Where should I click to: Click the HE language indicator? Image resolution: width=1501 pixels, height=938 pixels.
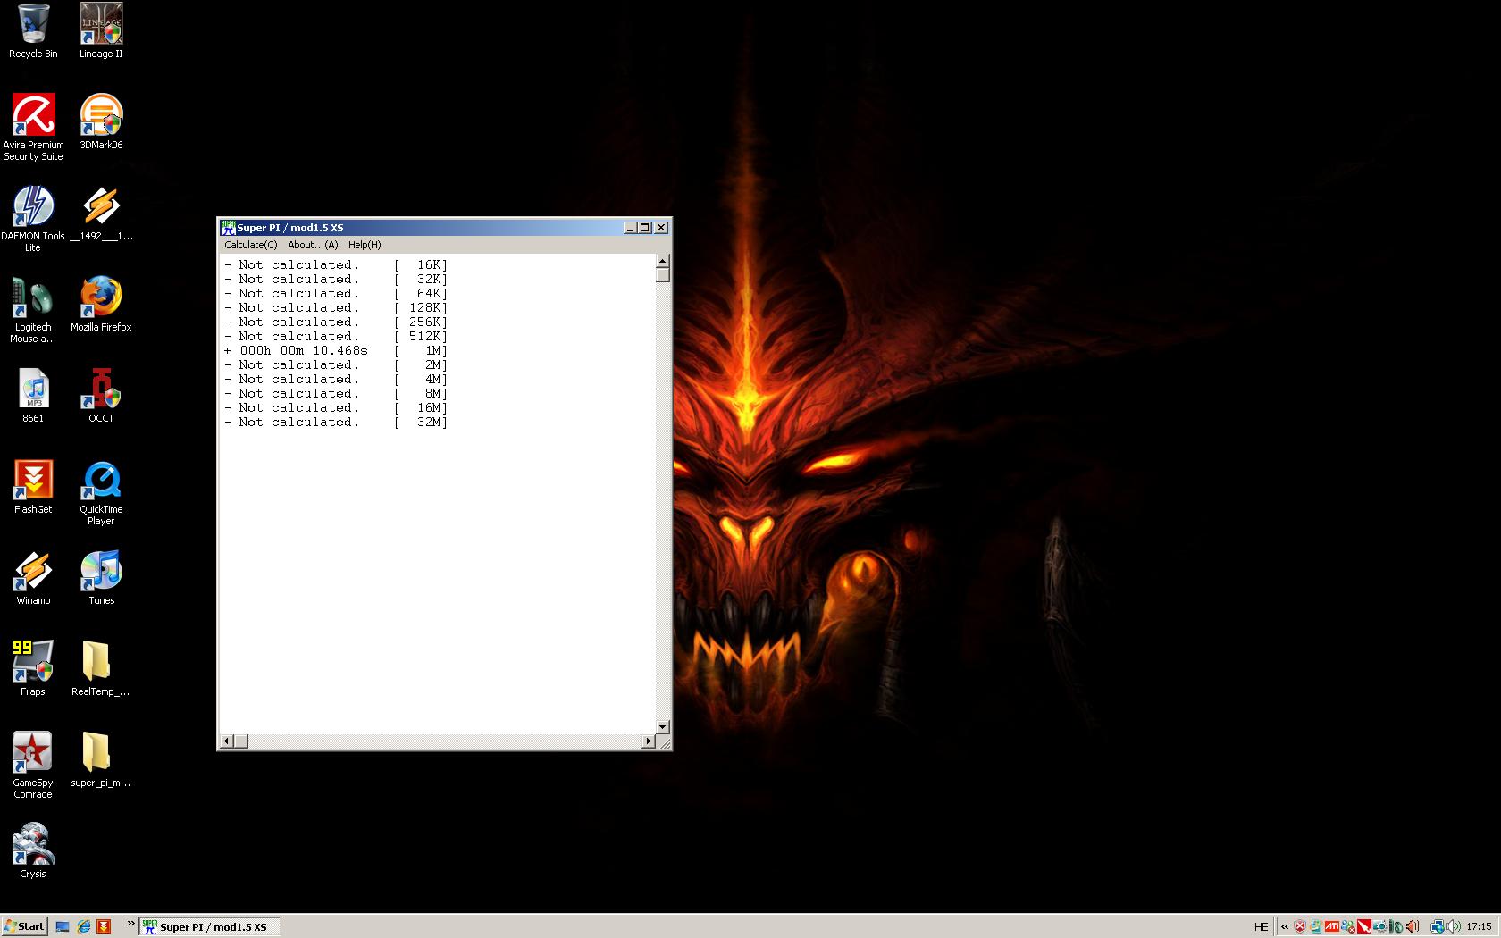(1261, 926)
